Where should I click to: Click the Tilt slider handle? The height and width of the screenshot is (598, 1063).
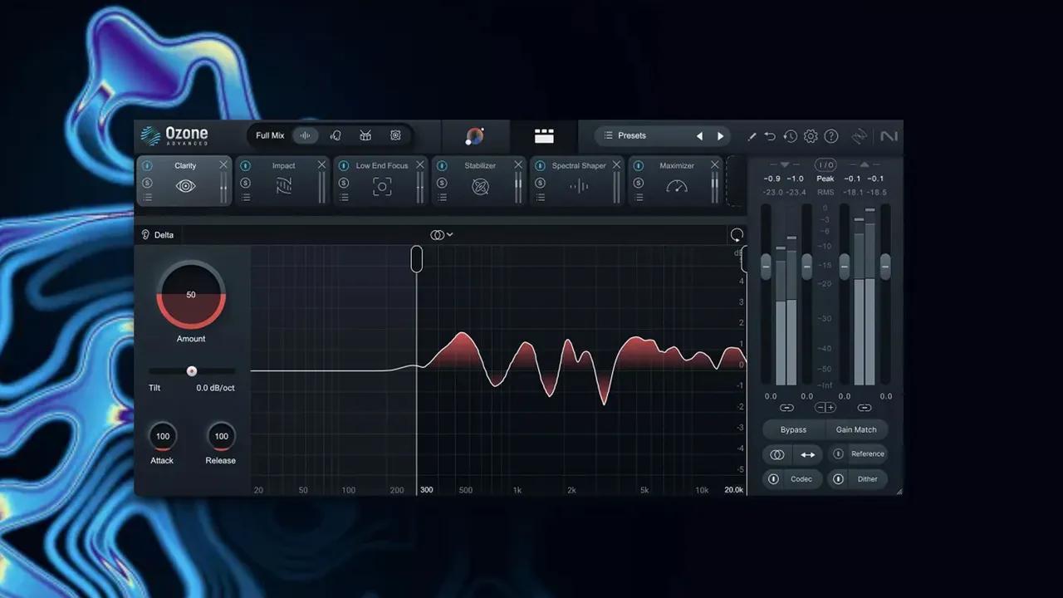click(192, 371)
